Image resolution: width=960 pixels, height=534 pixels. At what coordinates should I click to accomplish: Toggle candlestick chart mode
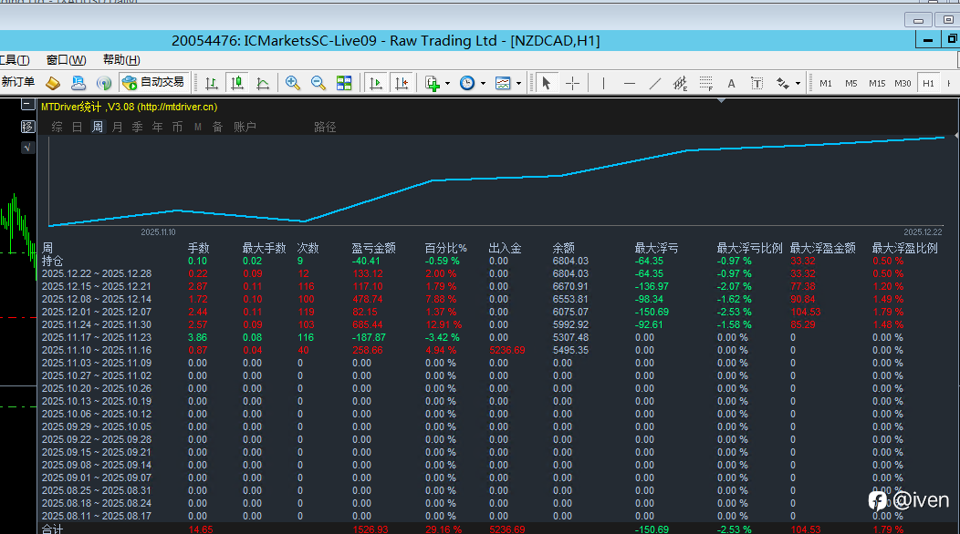[237, 83]
